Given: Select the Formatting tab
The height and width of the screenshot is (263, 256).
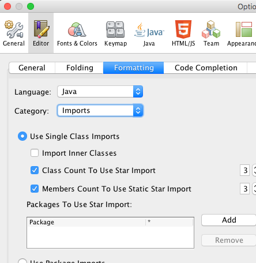Looking at the screenshot, I should pos(134,67).
